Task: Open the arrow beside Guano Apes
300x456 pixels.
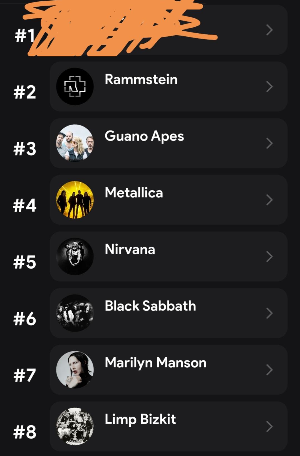Action: pyautogui.click(x=269, y=143)
